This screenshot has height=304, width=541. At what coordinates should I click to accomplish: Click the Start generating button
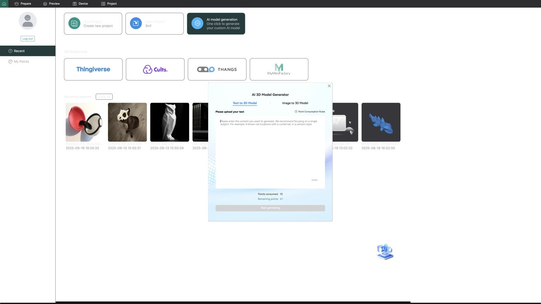pos(270,208)
